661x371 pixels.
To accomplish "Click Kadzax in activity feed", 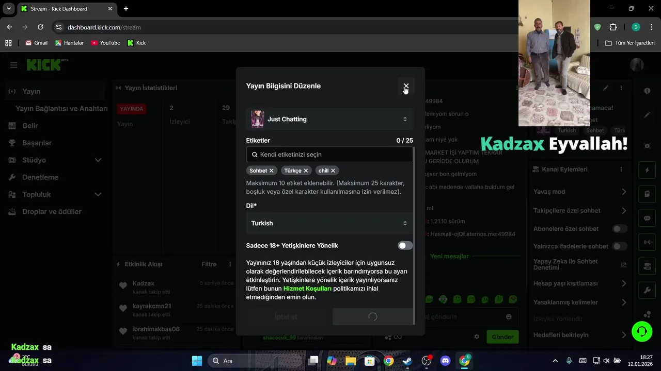I will coord(143,283).
